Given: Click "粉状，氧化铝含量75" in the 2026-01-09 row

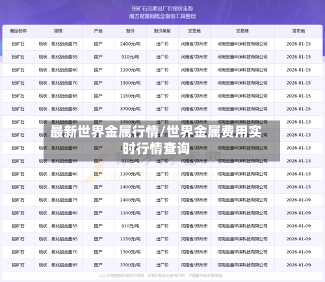Looking at the screenshot, I should point(58,200).
